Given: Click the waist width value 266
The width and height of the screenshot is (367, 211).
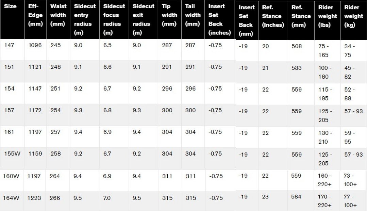Looking at the screenshot, I should pos(55,198).
